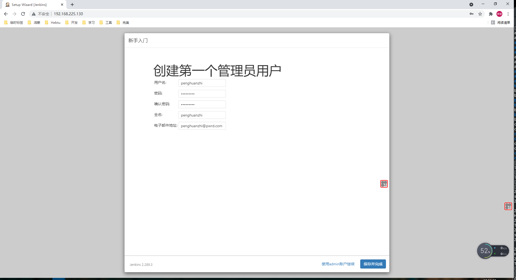This screenshot has width=516, height=280.
Task: Focus the 全名 full name field
Action: click(202, 115)
